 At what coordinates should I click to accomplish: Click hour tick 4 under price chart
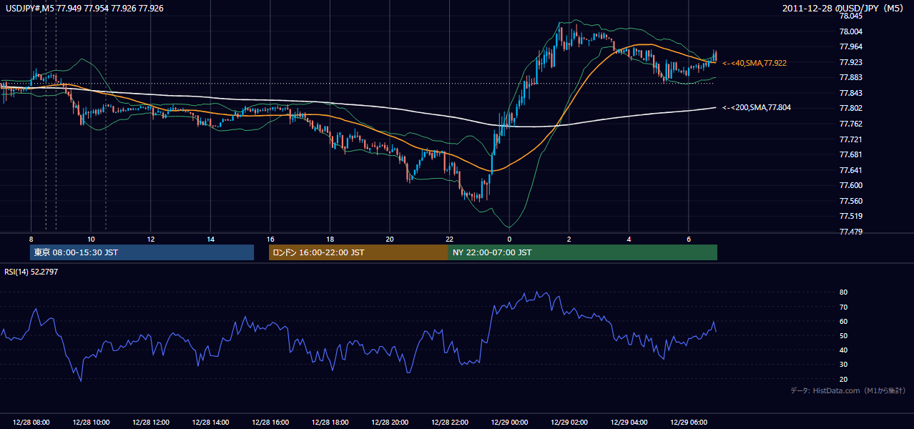pyautogui.click(x=629, y=239)
